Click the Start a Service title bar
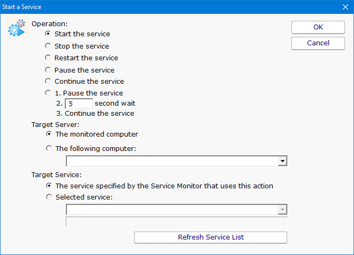Image resolution: width=354 pixels, height=255 pixels. click(x=160, y=7)
